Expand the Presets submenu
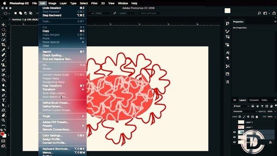Viewport: 277px width, 156px height. tap(62, 126)
